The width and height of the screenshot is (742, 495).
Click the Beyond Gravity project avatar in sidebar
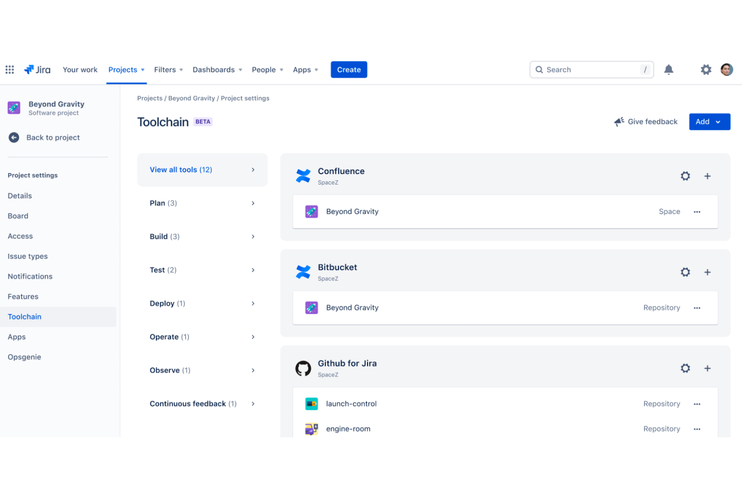tap(14, 108)
